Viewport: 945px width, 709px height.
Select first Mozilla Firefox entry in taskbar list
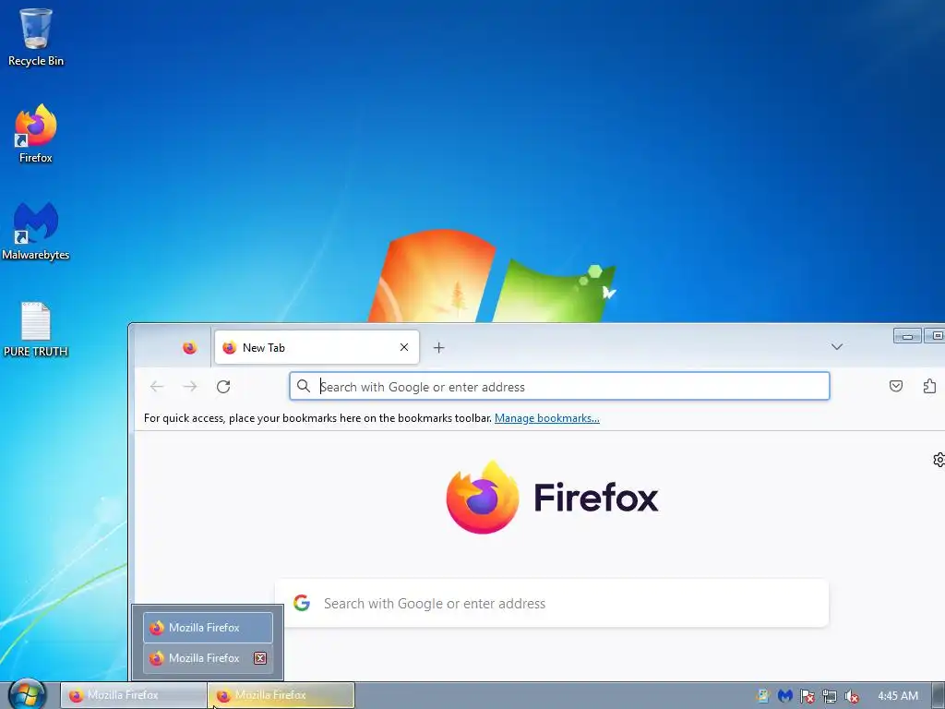(x=208, y=628)
